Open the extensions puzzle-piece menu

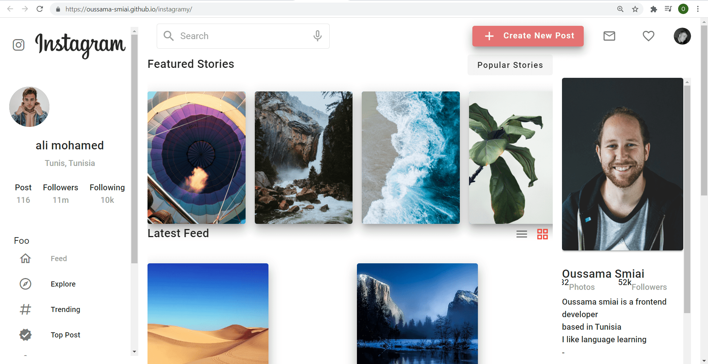click(654, 9)
